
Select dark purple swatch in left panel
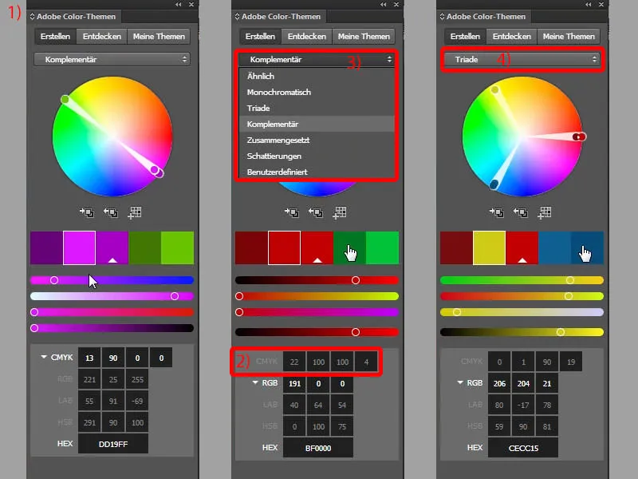click(47, 247)
